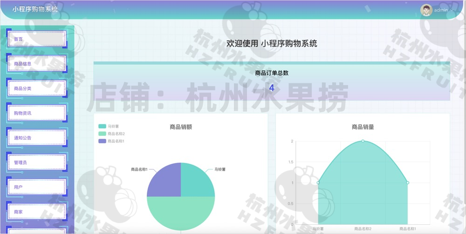466x234 pixels.
Task: Click the 1.5 y-axis value
Action: coord(290,162)
